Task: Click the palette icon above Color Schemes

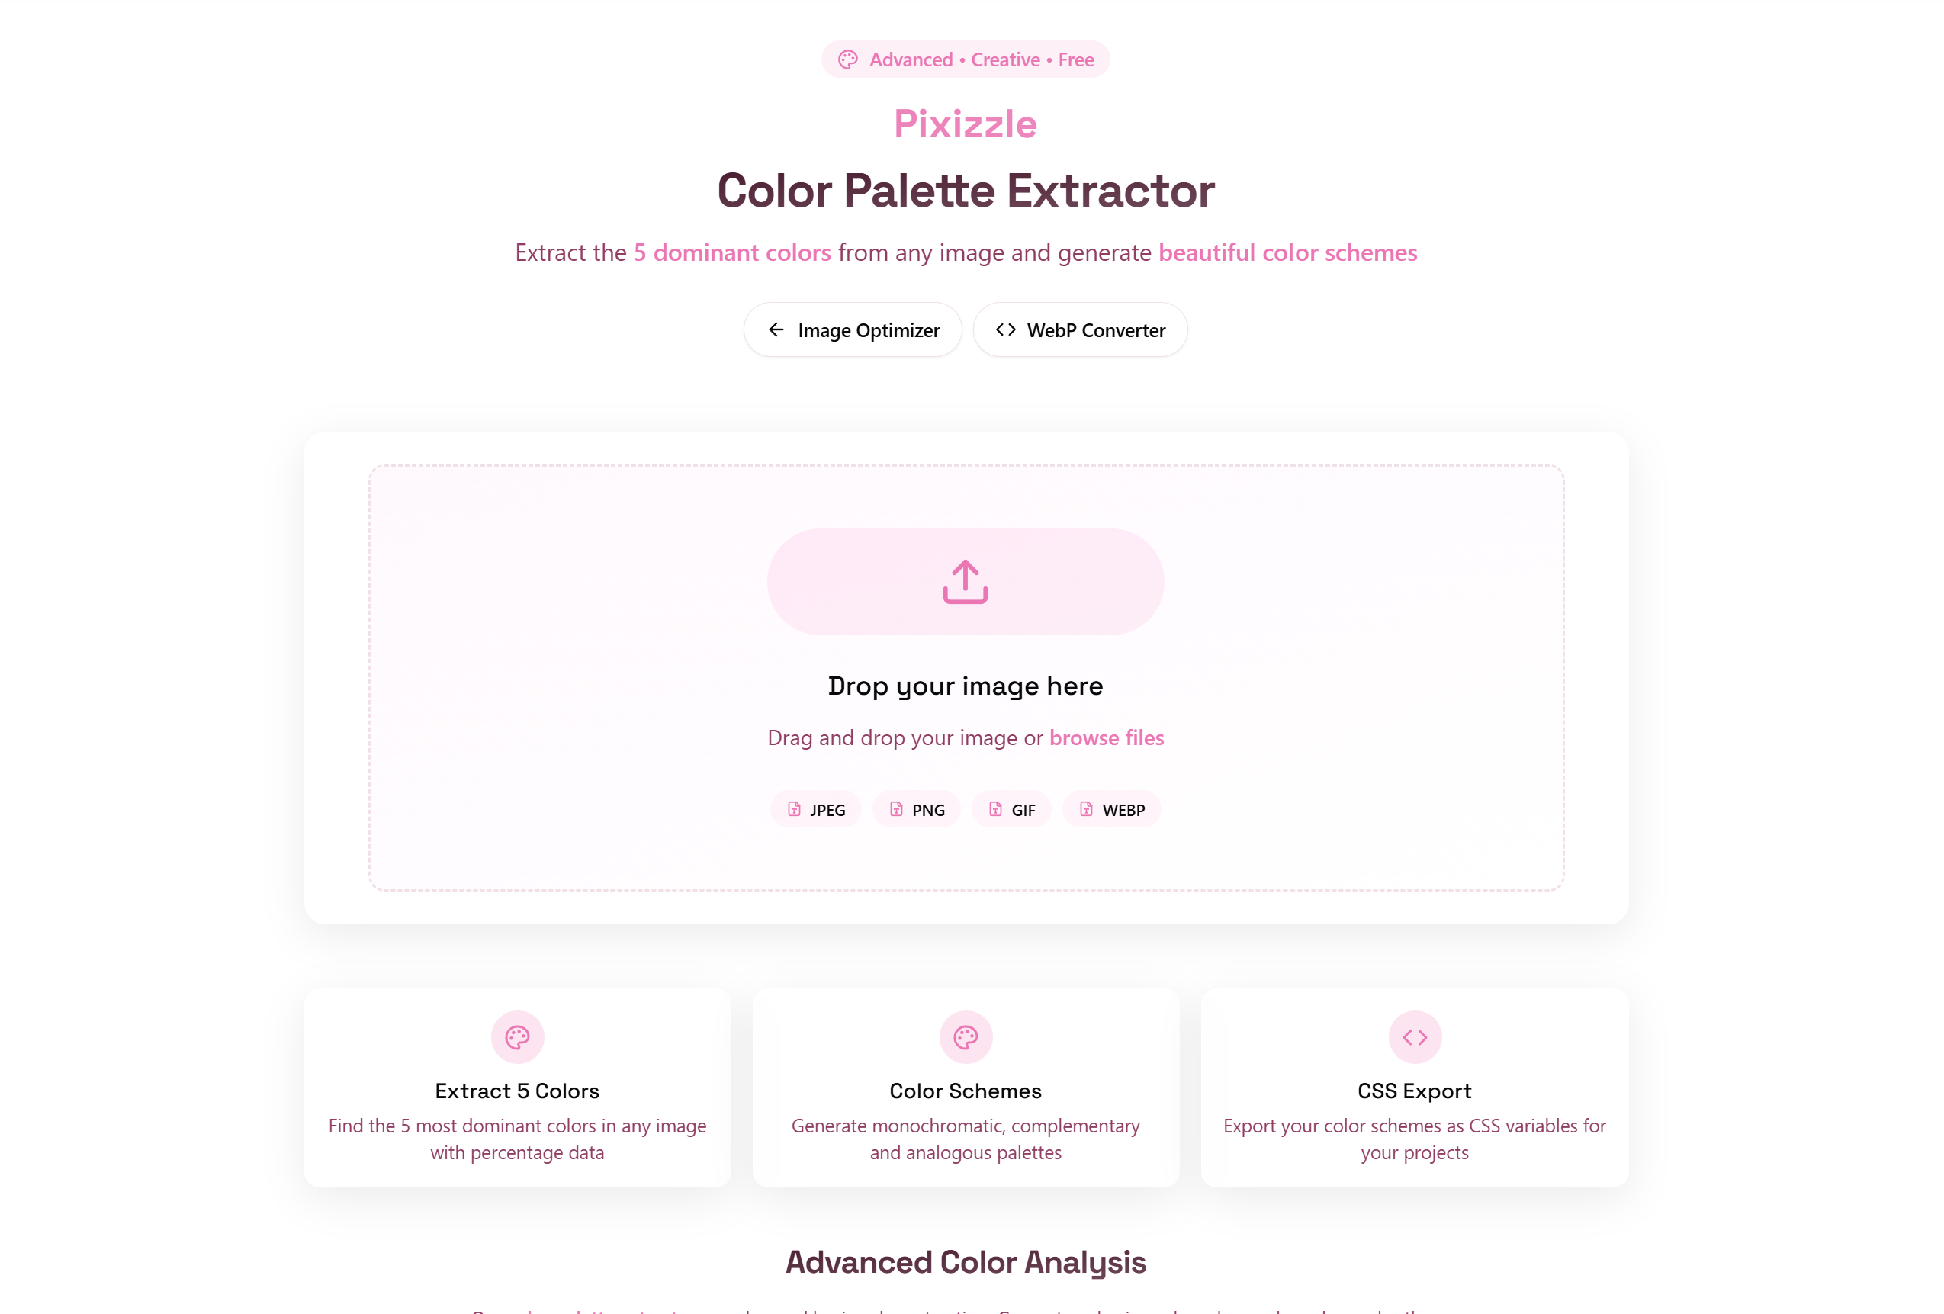Action: 966,1037
